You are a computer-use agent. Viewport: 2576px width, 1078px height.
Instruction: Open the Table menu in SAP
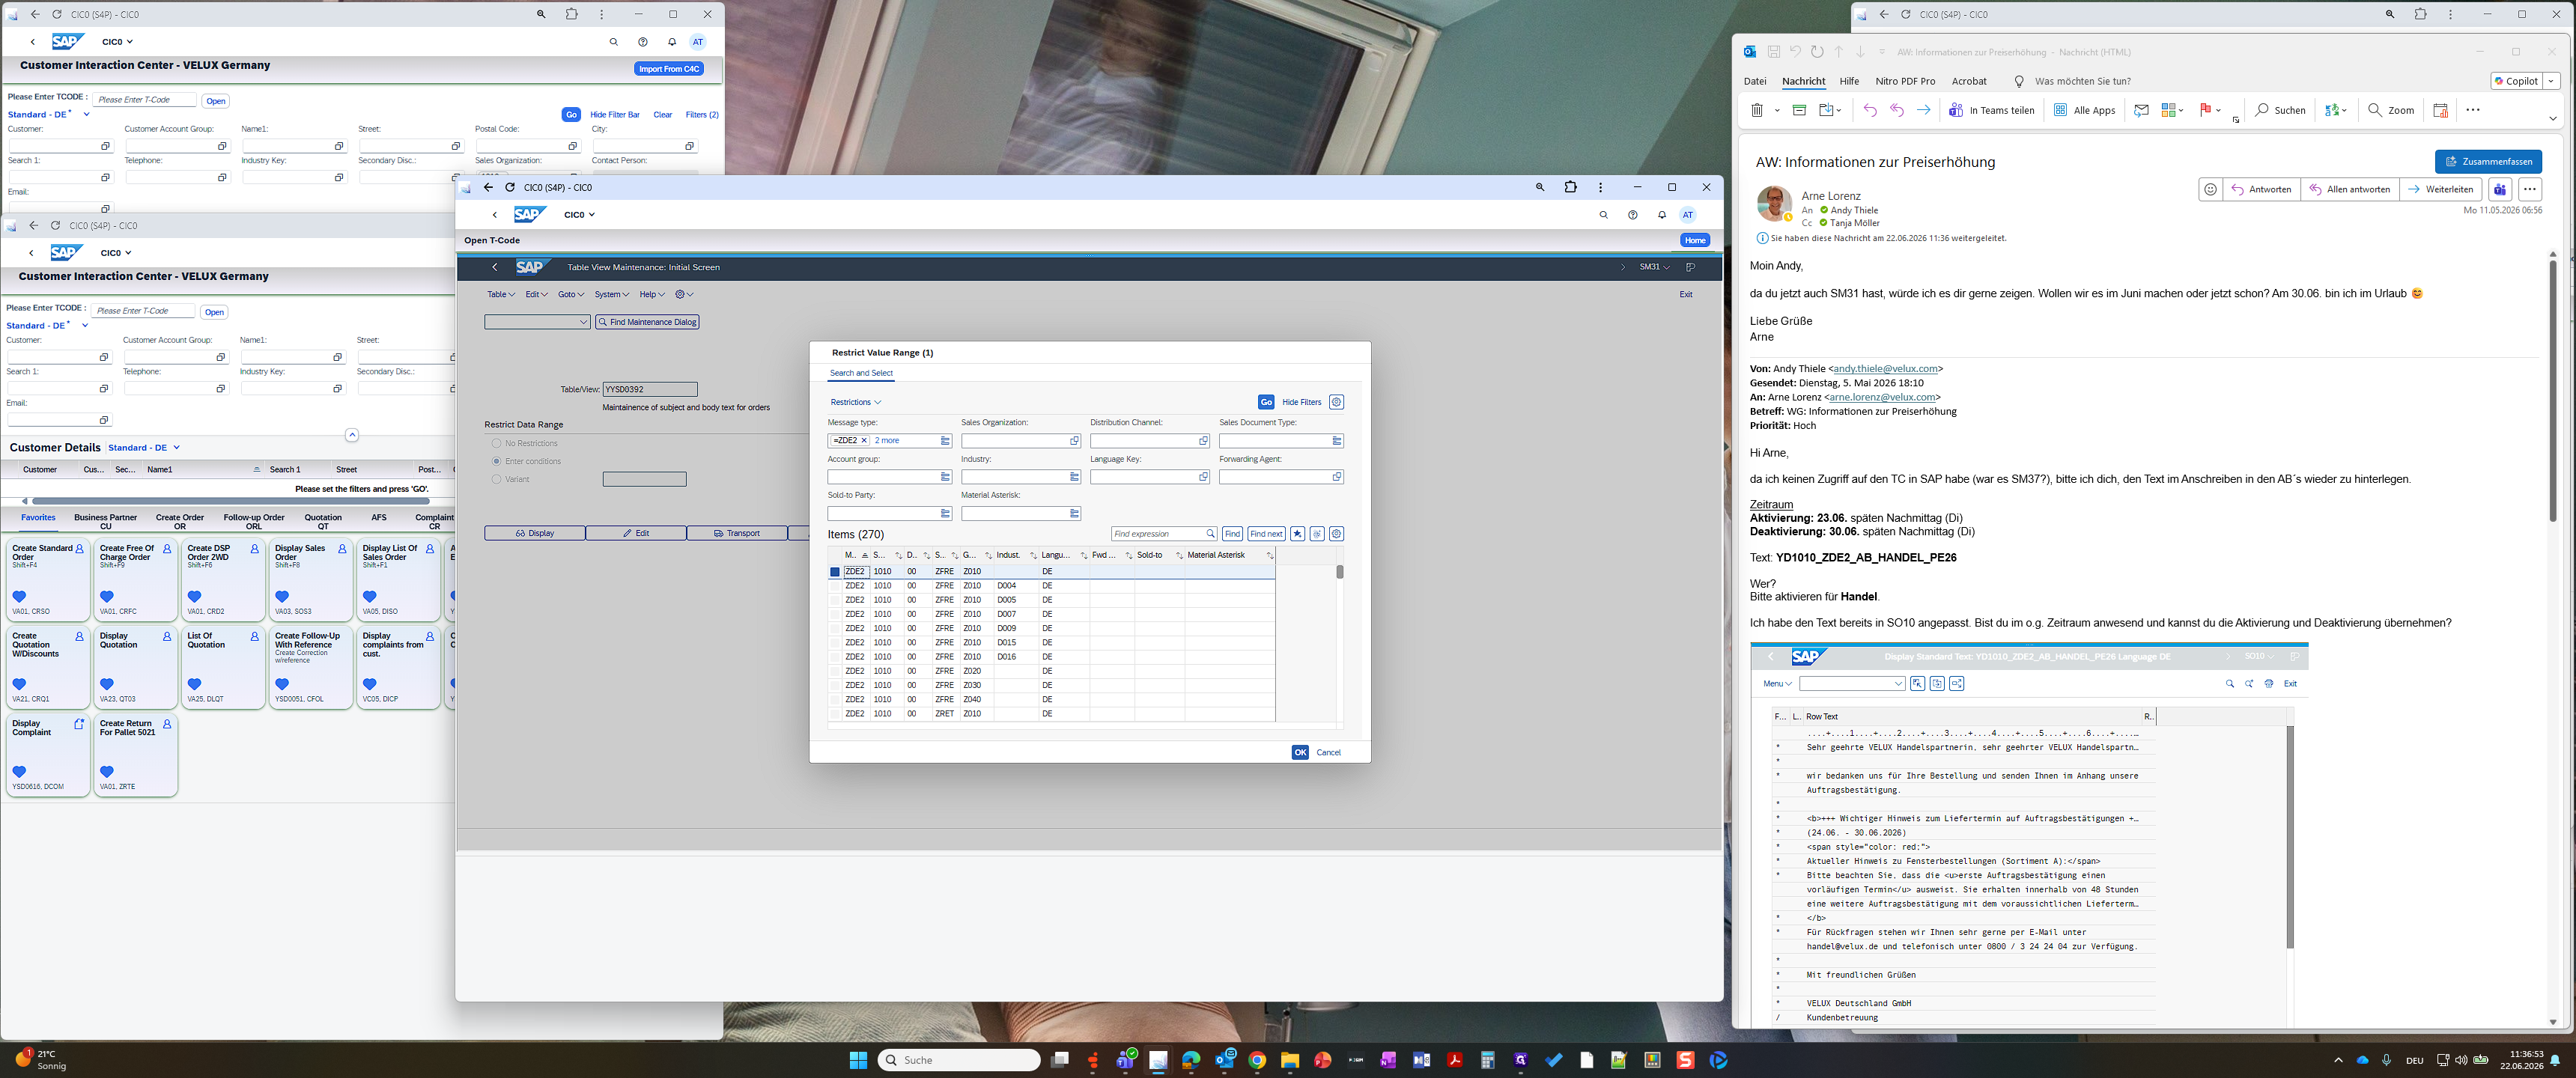500,294
